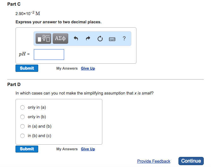Open the math templates square root button
The image size is (211, 167).
tap(43, 38)
